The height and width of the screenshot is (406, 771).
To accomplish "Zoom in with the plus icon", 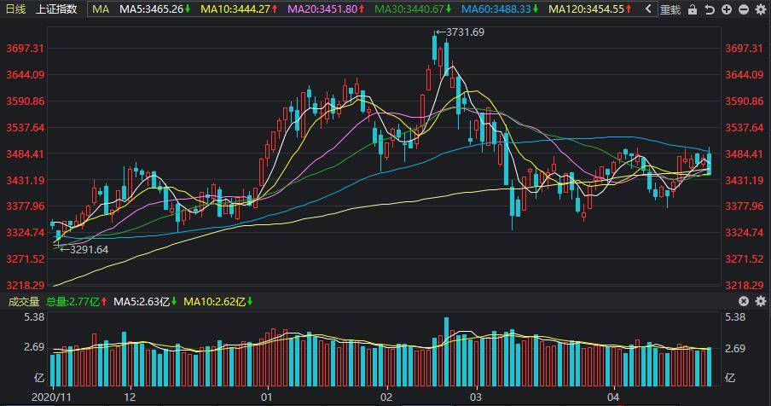I will [x=727, y=9].
